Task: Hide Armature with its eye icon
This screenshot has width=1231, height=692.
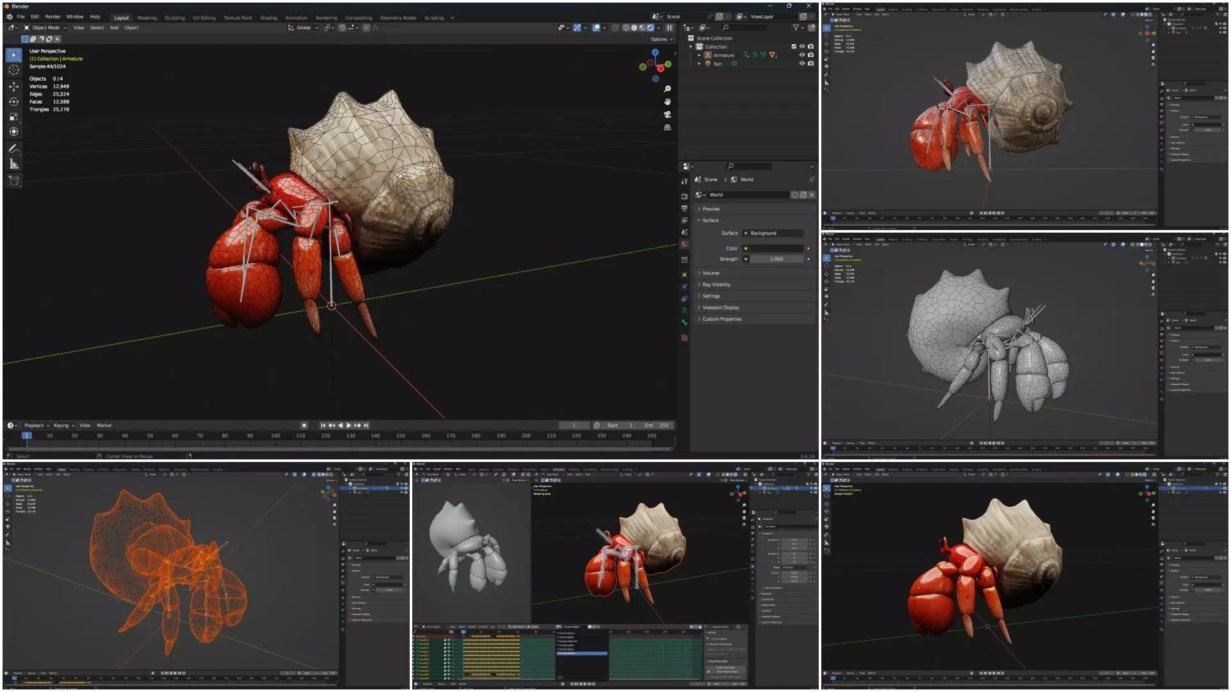Action: 801,55
